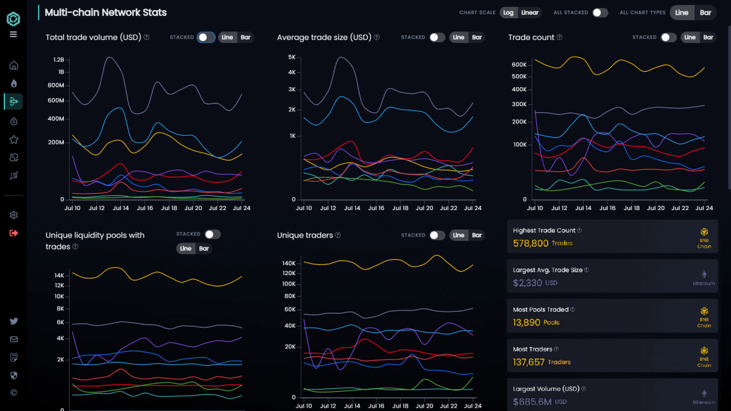Screen dimensions: 731x411
Task: Click the 13,890 Pools value
Action: click(x=536, y=322)
